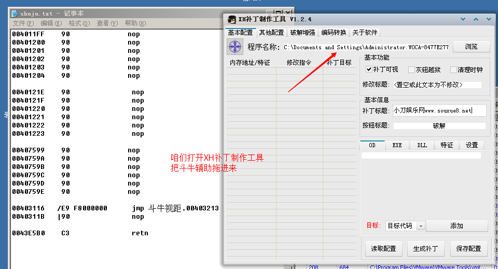Open the 破解增强 tab
The height and width of the screenshot is (269, 498).
(302, 32)
